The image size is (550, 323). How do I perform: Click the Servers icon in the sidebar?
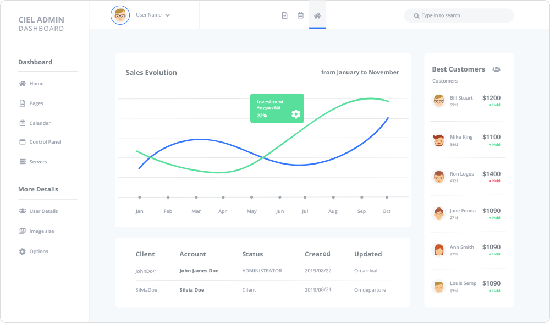click(x=23, y=162)
